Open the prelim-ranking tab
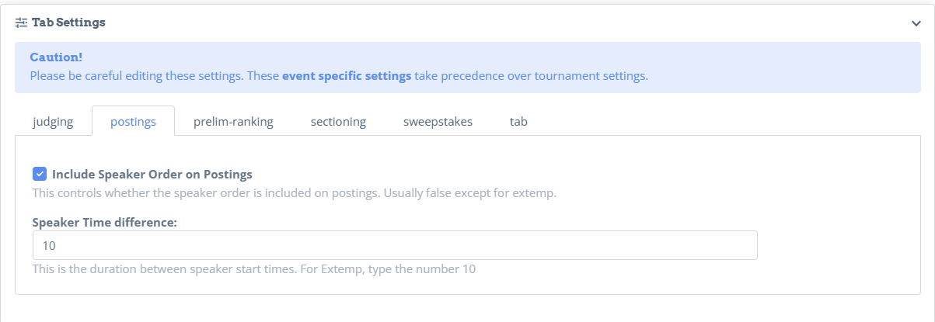The height and width of the screenshot is (322, 935). pos(233,122)
